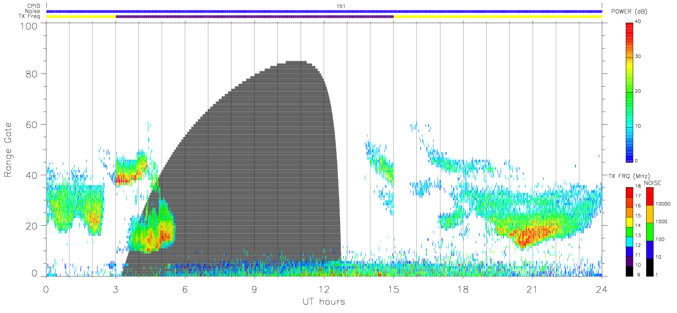
Task: Click the '40' tick on the Range Gate axis
Action: [x=31, y=176]
